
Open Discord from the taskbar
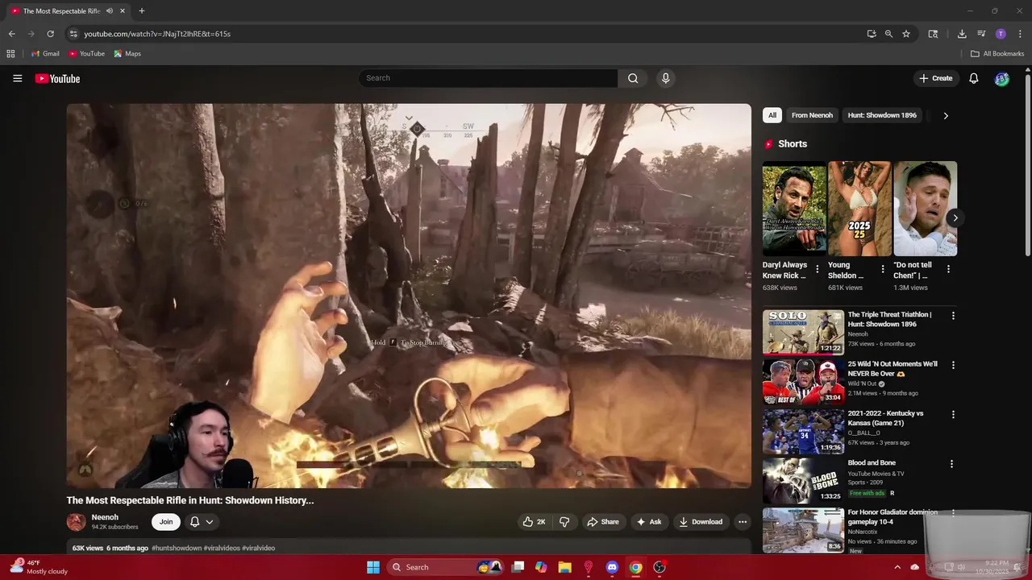coord(612,567)
